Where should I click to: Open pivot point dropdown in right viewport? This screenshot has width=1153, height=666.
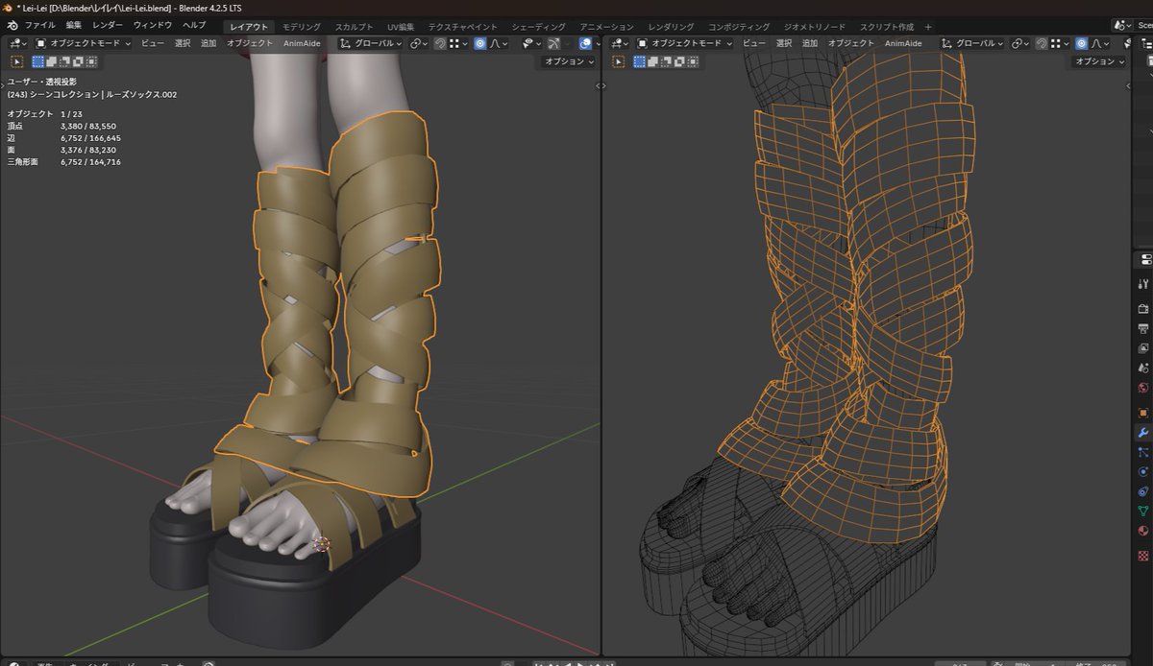1020,43
